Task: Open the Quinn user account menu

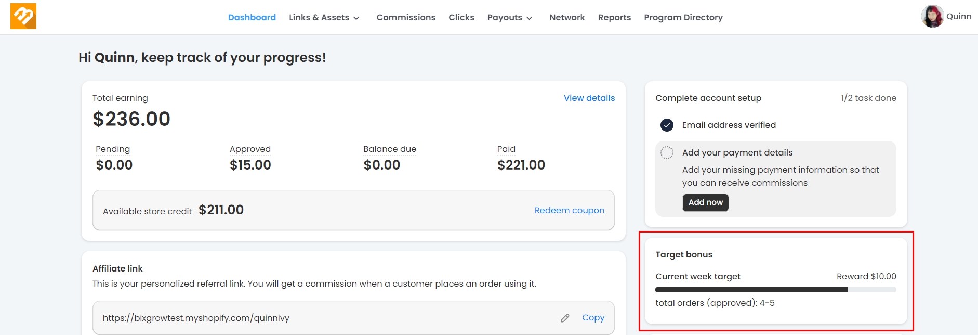Action: [x=958, y=17]
